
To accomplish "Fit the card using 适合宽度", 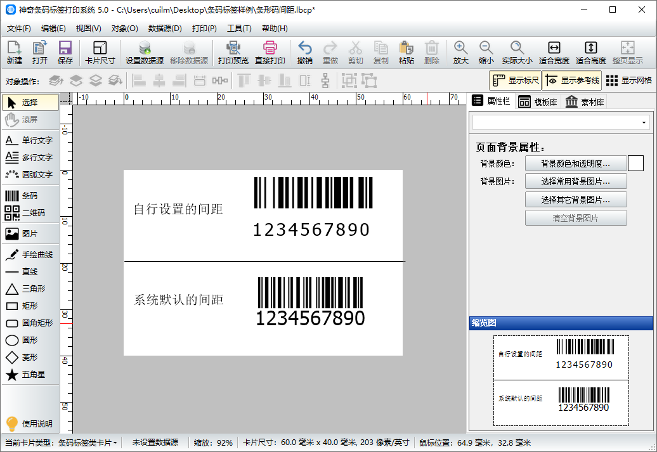I will pyautogui.click(x=554, y=53).
